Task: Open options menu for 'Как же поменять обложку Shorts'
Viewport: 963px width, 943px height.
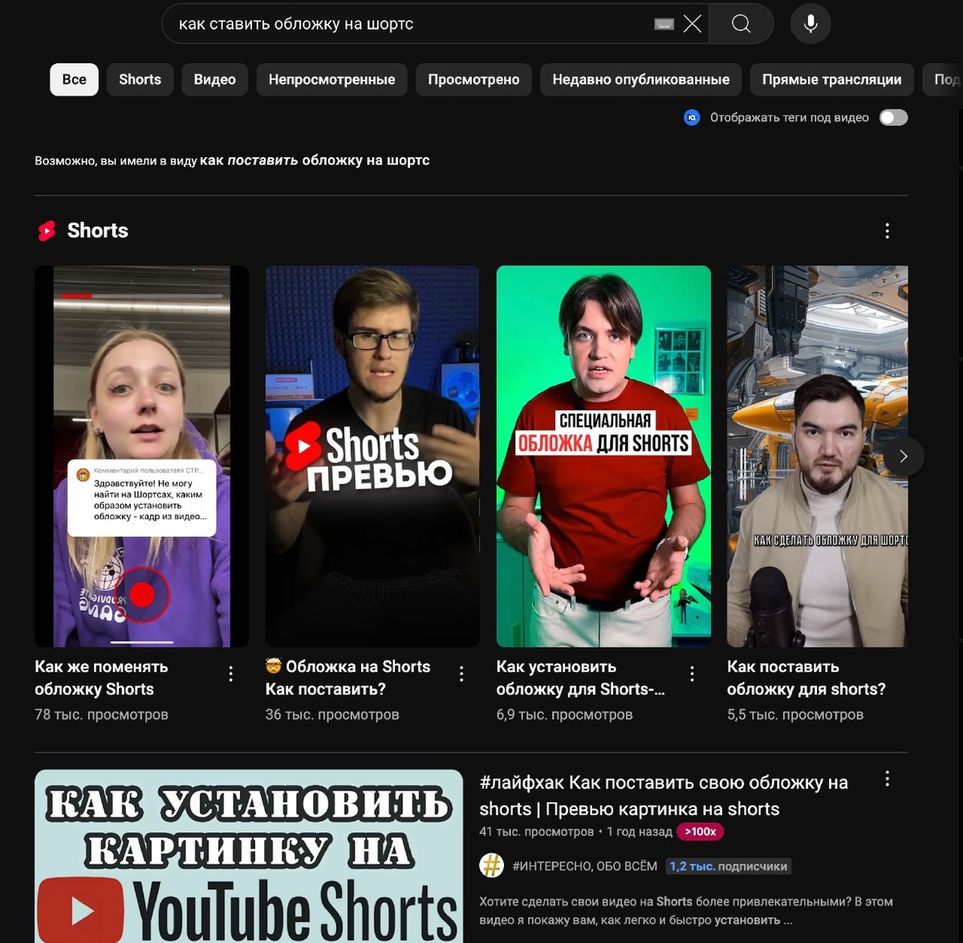Action: point(230,674)
